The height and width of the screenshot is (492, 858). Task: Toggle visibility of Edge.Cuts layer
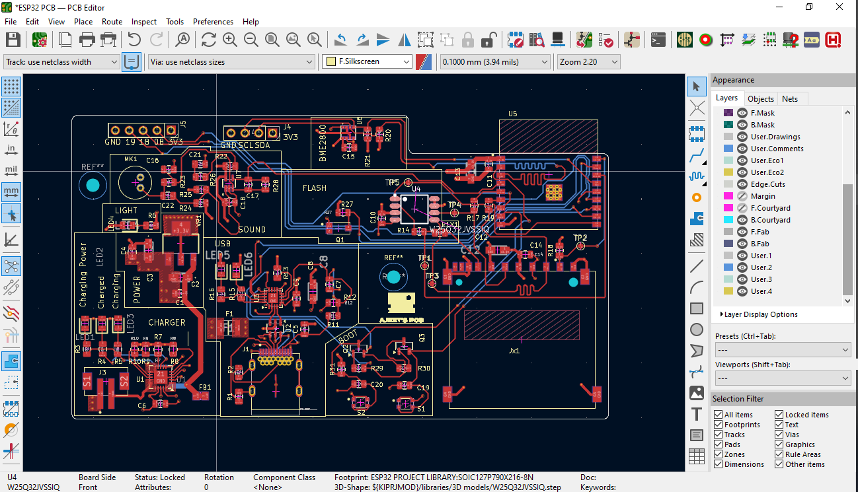[742, 184]
